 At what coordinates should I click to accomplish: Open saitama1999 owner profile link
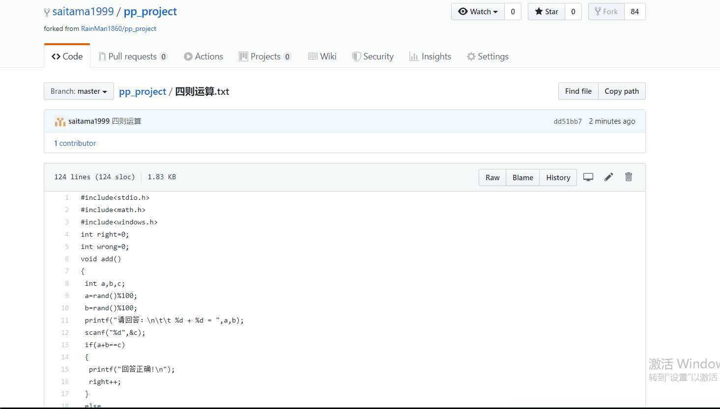click(83, 11)
